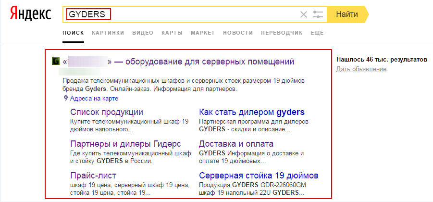Image resolution: width=433 pixels, height=202 pixels.
Task: Open the Маркет tab
Action: [x=203, y=33]
